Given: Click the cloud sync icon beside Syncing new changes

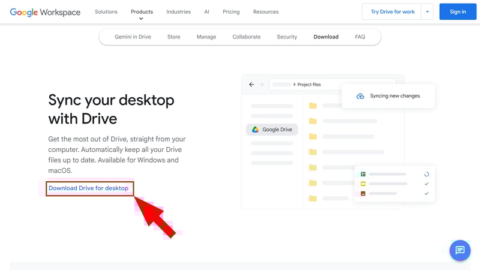Looking at the screenshot, I should click(361, 96).
